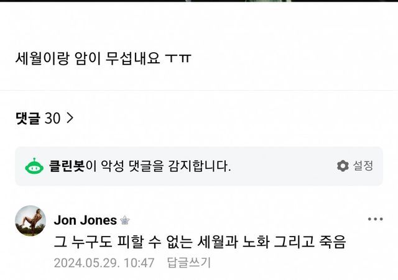Select the 댓글 heading label

click(x=29, y=118)
